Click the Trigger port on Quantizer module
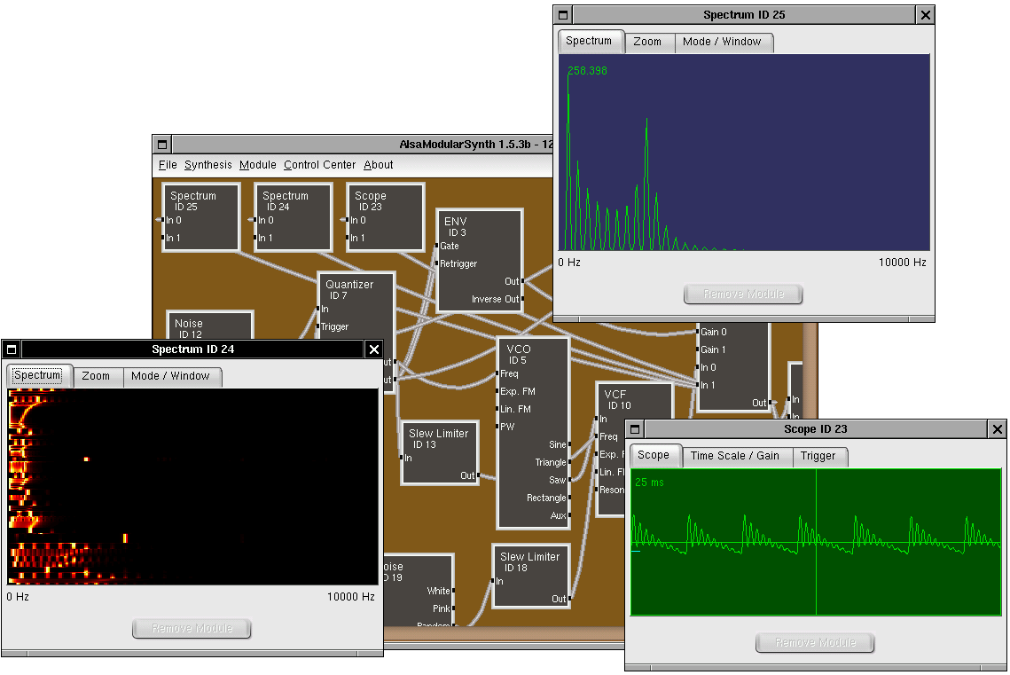This screenshot has height=675, width=1010. tap(317, 326)
